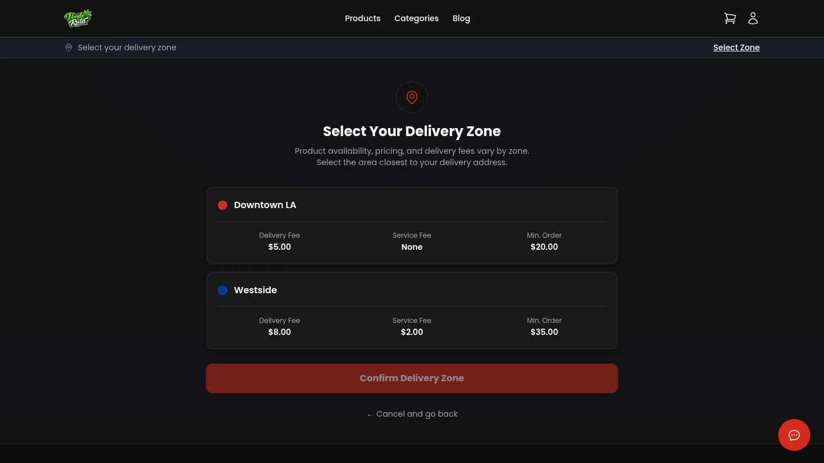
Task: Click the Select Zone link
Action: coord(736,47)
